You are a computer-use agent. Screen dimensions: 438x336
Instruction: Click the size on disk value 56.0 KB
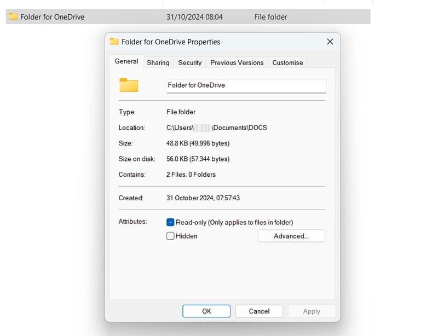pos(198,159)
